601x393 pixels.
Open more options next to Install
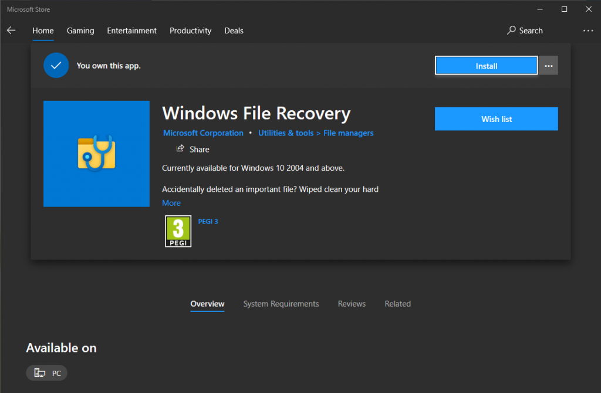pos(549,66)
